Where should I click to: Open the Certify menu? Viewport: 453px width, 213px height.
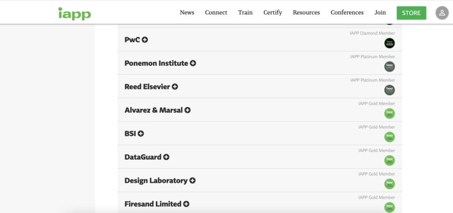coord(273,13)
